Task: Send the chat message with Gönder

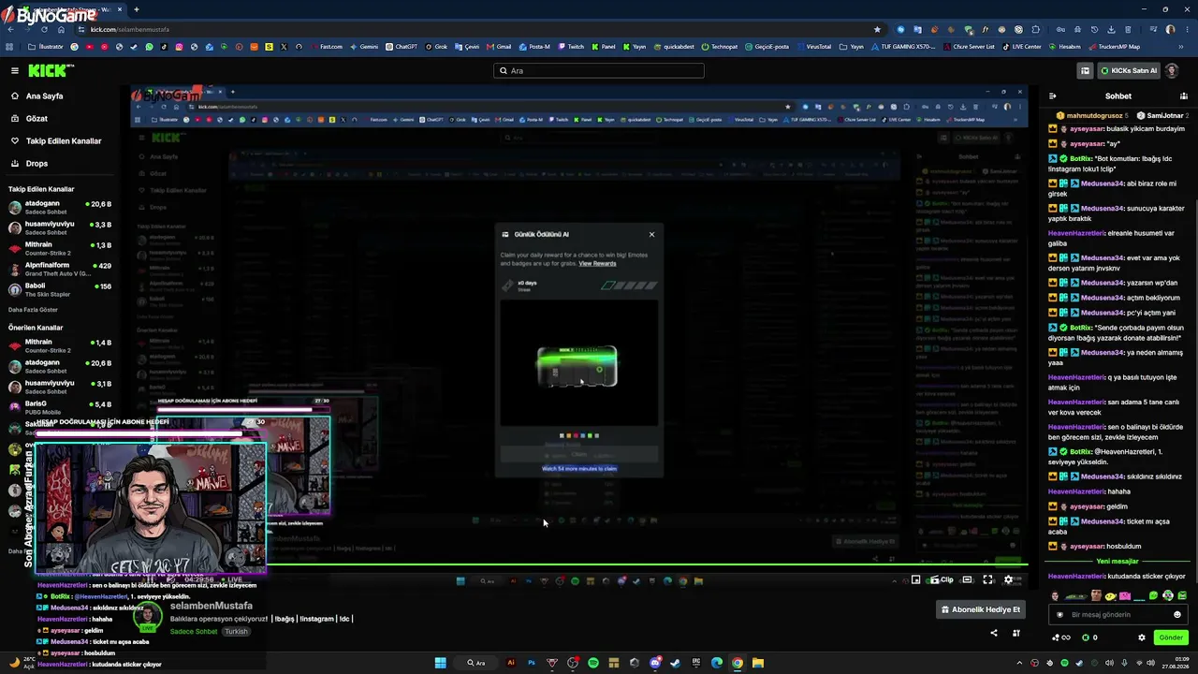Action: coord(1171,637)
